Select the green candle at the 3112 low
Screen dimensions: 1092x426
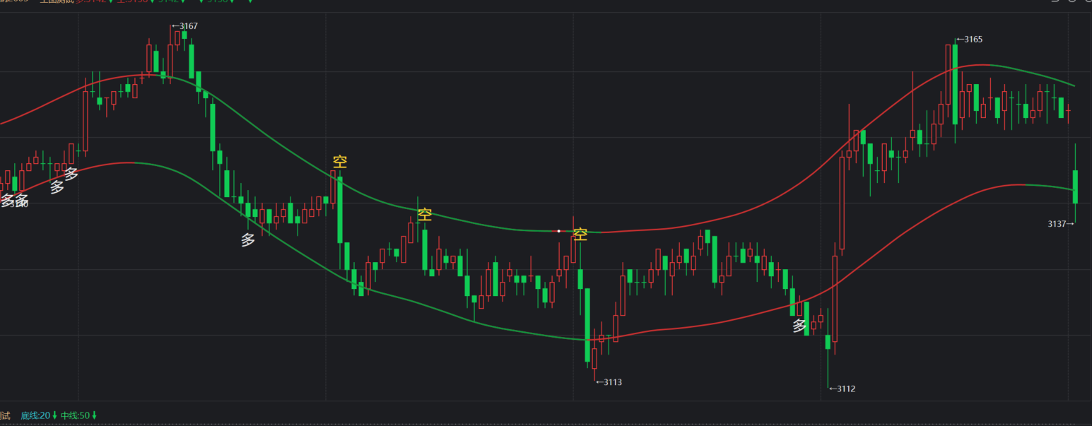828,342
